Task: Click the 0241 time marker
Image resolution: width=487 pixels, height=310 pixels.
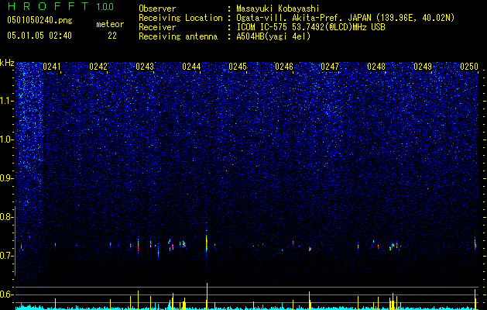Action: pos(52,66)
